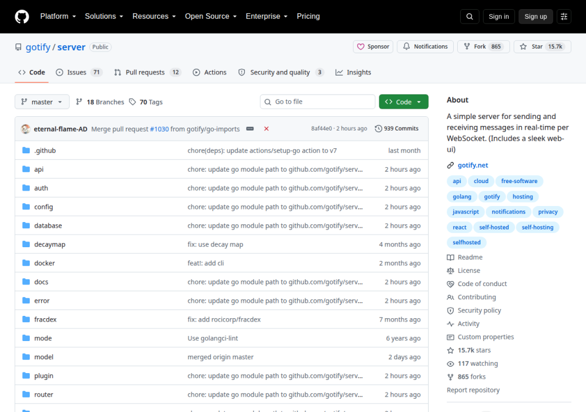Click the router folder icon
586x412 pixels.
(x=26, y=394)
